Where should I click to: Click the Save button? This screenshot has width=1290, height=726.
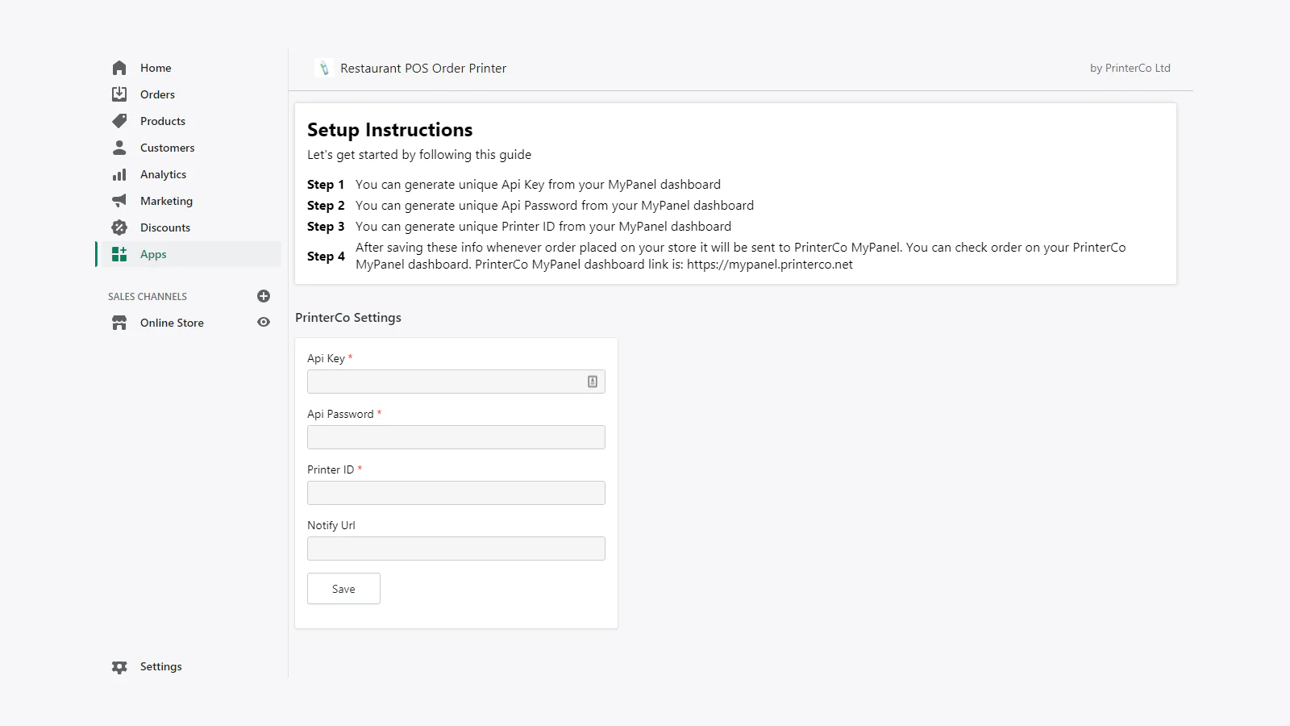coord(343,589)
